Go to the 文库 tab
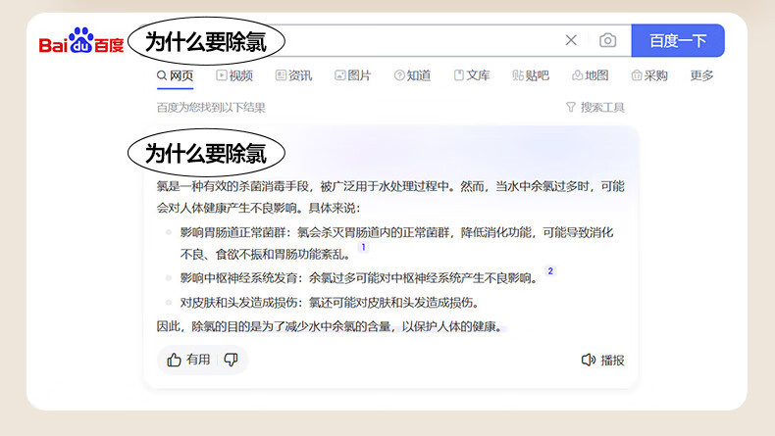 pyautogui.click(x=472, y=75)
